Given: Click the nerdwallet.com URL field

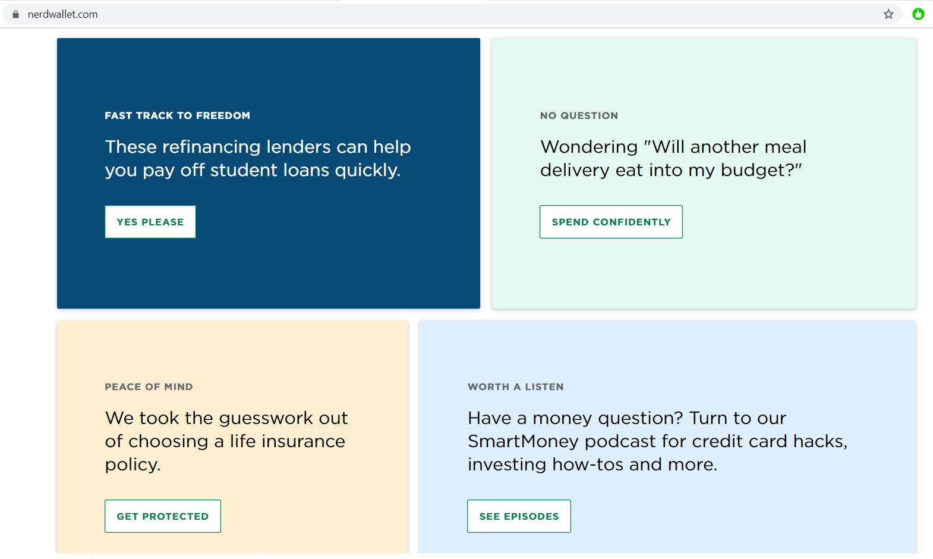Looking at the screenshot, I should pos(452,14).
